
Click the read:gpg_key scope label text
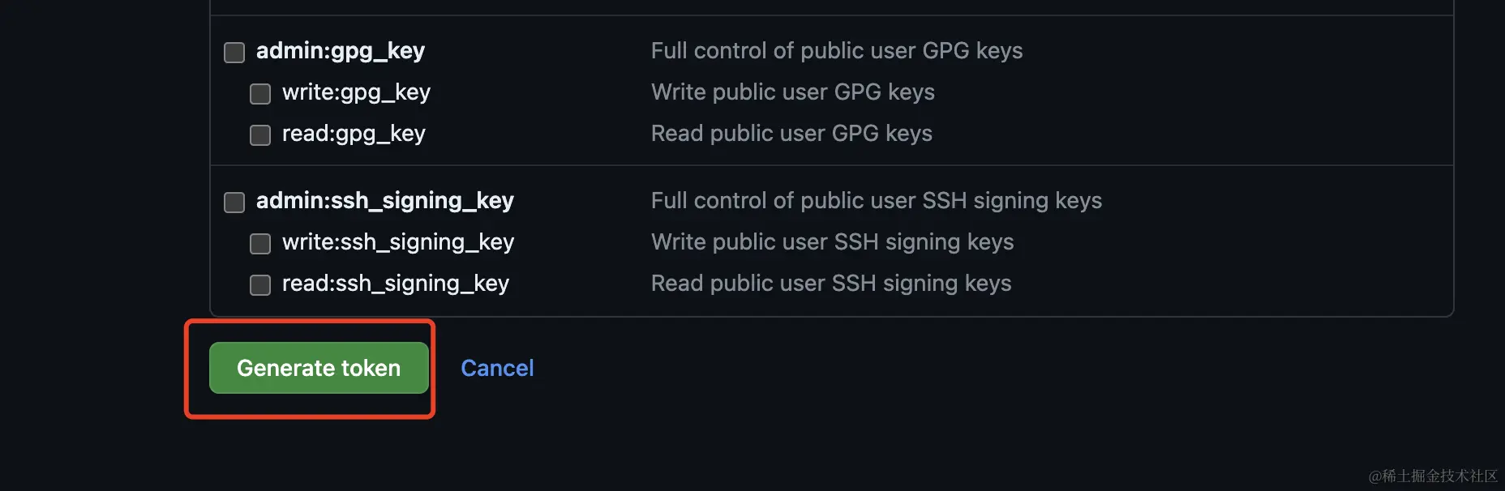[354, 134]
